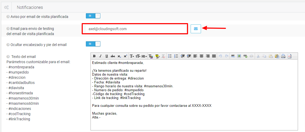Insert a numbered ordered list
The height and width of the screenshot is (132, 305).
176,56
